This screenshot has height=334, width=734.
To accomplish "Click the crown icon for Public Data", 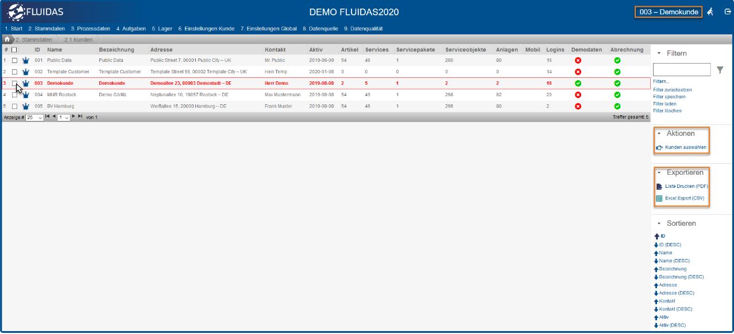I will click(26, 60).
